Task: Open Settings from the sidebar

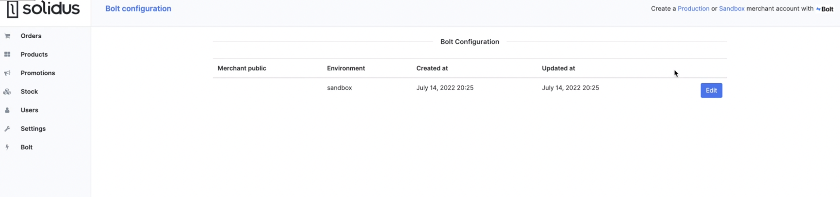Action: [33, 128]
